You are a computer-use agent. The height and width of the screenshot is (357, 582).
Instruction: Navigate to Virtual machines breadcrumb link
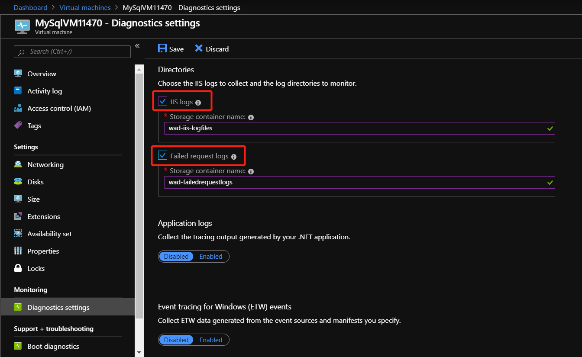85,7
